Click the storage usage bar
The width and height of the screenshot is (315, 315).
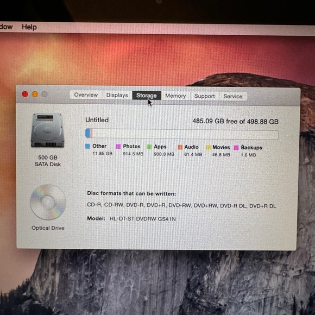point(182,134)
